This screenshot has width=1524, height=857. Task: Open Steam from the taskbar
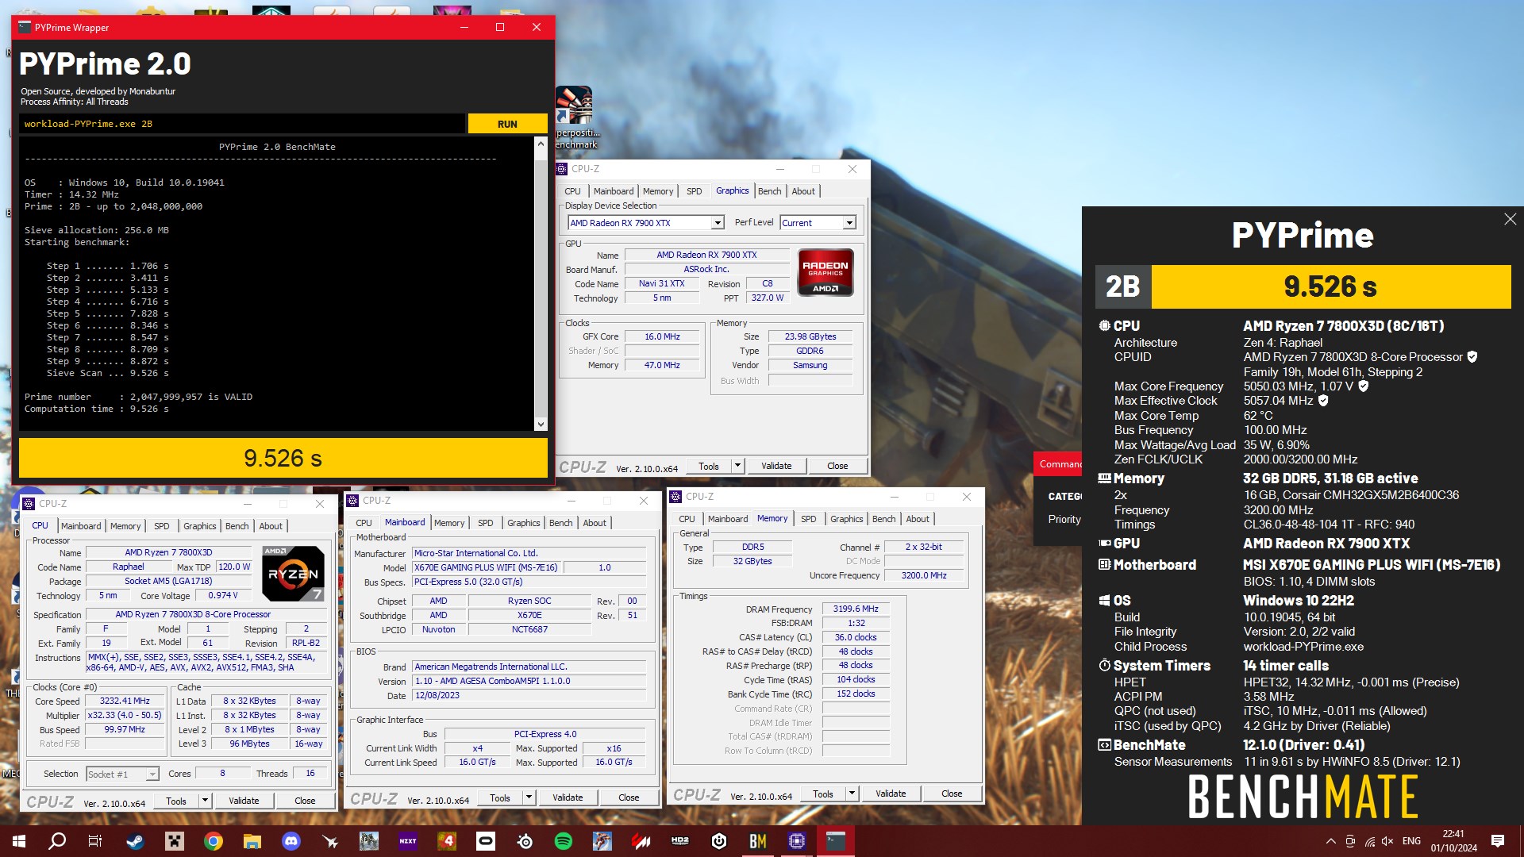(135, 841)
